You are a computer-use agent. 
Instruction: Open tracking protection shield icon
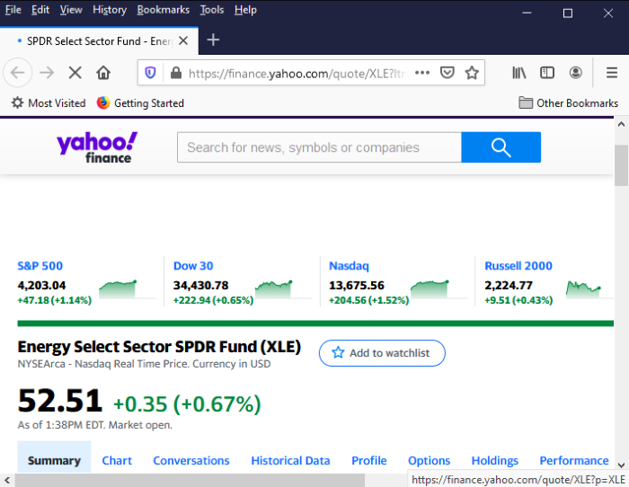pyautogui.click(x=151, y=73)
